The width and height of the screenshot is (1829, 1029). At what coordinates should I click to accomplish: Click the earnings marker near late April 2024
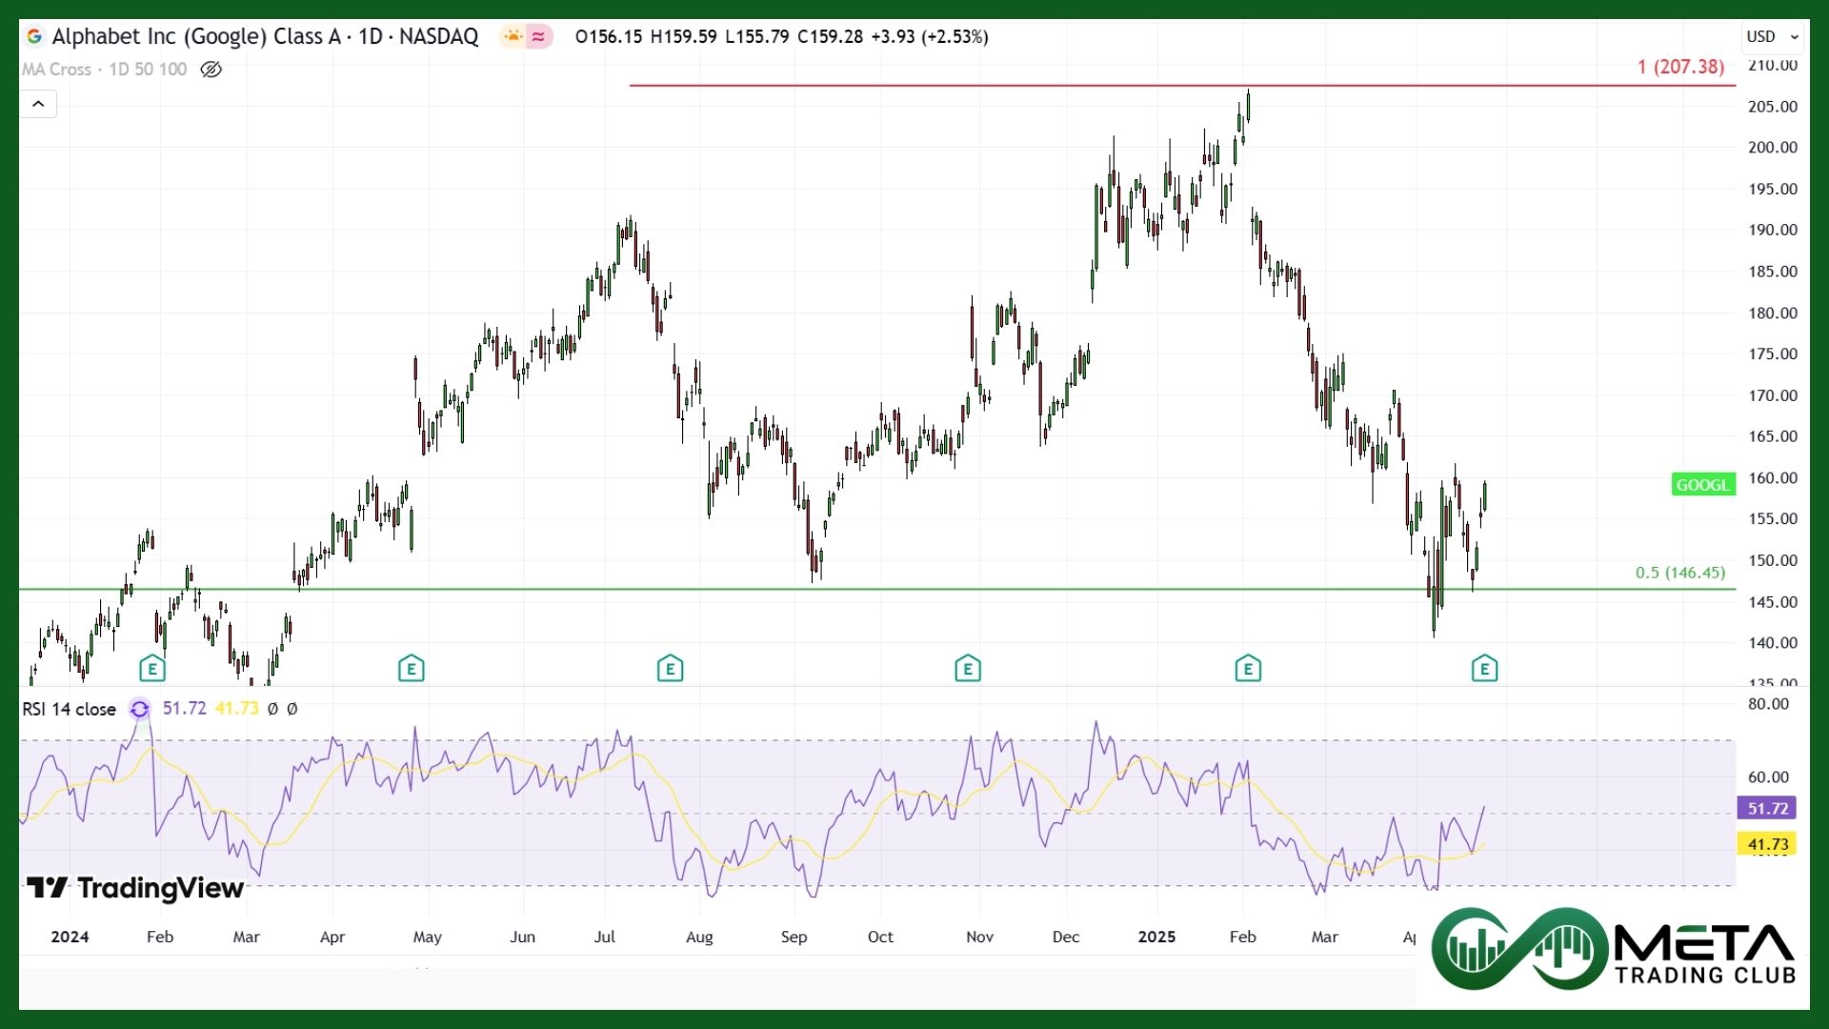coord(411,669)
